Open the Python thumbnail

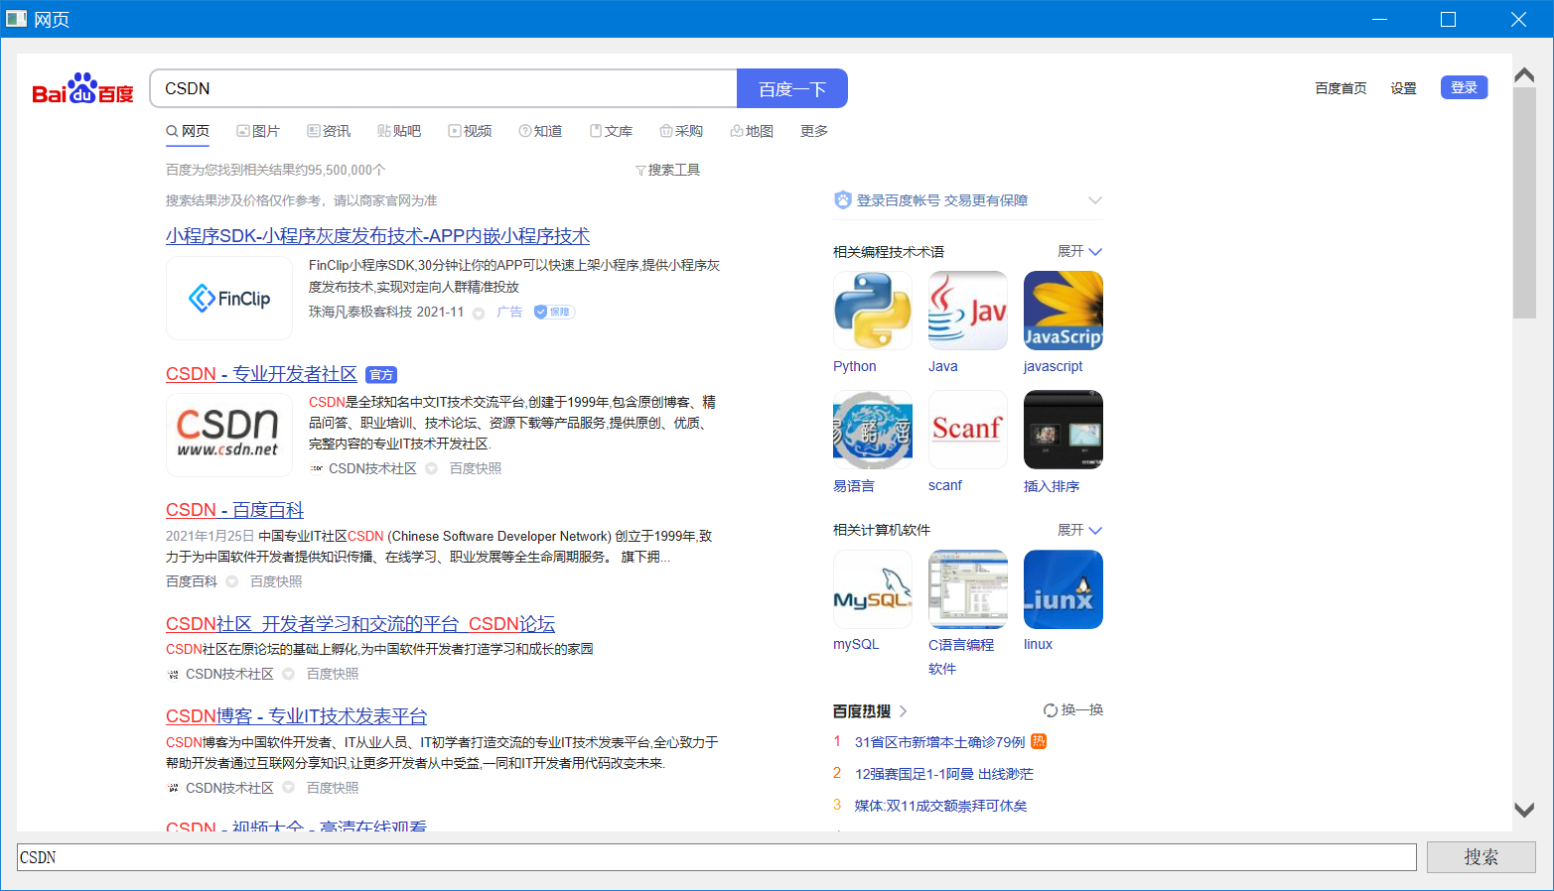click(872, 311)
